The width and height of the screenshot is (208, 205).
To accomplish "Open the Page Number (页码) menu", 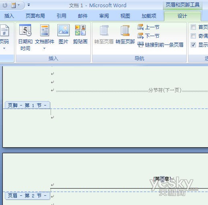I will (x=4, y=37).
